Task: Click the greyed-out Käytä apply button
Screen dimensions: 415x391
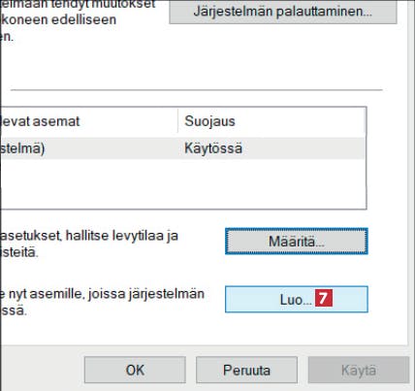Action: [x=359, y=370]
